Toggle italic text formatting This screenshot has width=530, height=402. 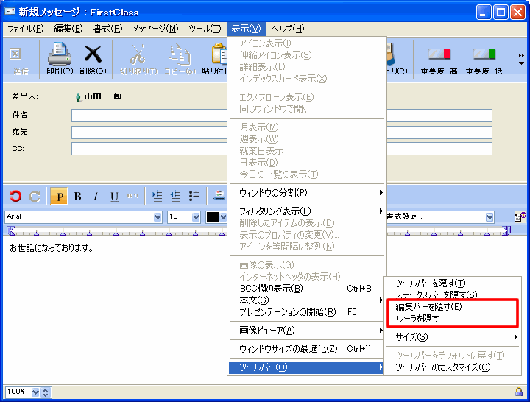95,196
